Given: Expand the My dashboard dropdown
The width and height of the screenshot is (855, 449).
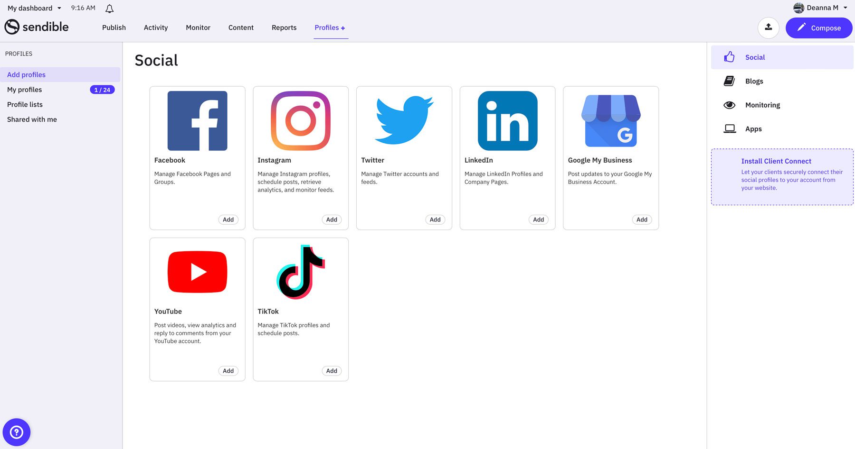Looking at the screenshot, I should (34, 8).
